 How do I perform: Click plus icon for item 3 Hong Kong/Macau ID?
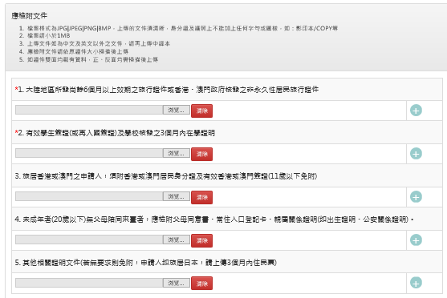416,197
